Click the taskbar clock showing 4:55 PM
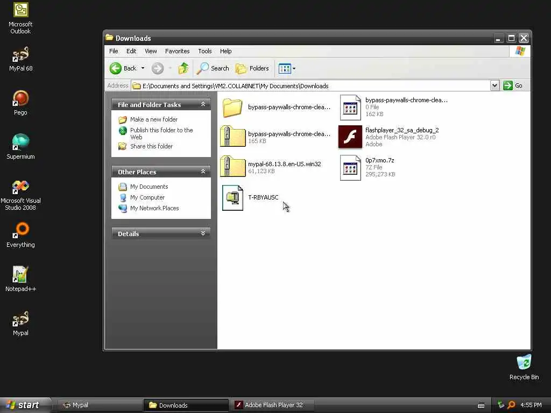 click(531, 405)
